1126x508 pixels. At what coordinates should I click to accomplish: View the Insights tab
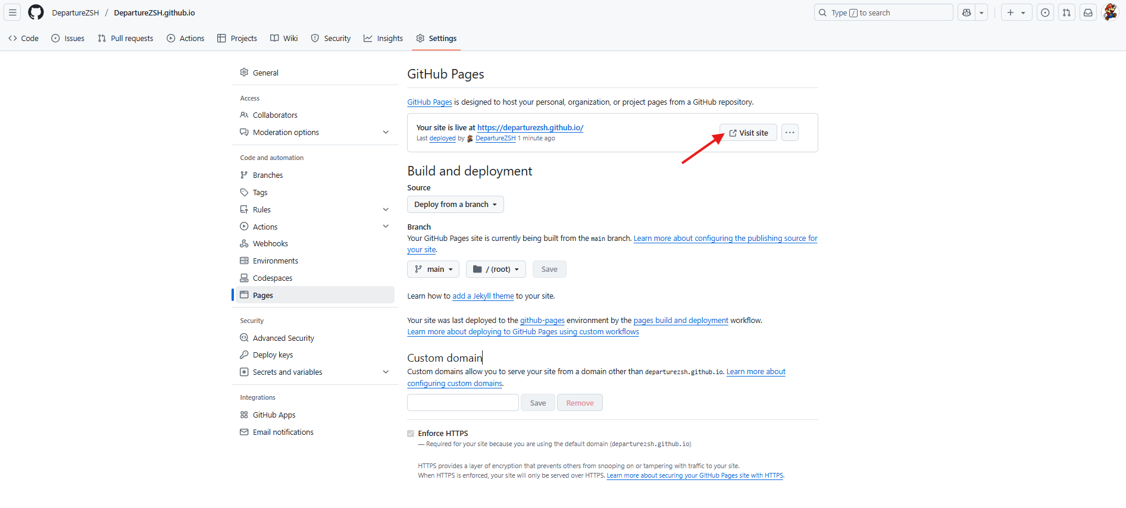pos(383,38)
